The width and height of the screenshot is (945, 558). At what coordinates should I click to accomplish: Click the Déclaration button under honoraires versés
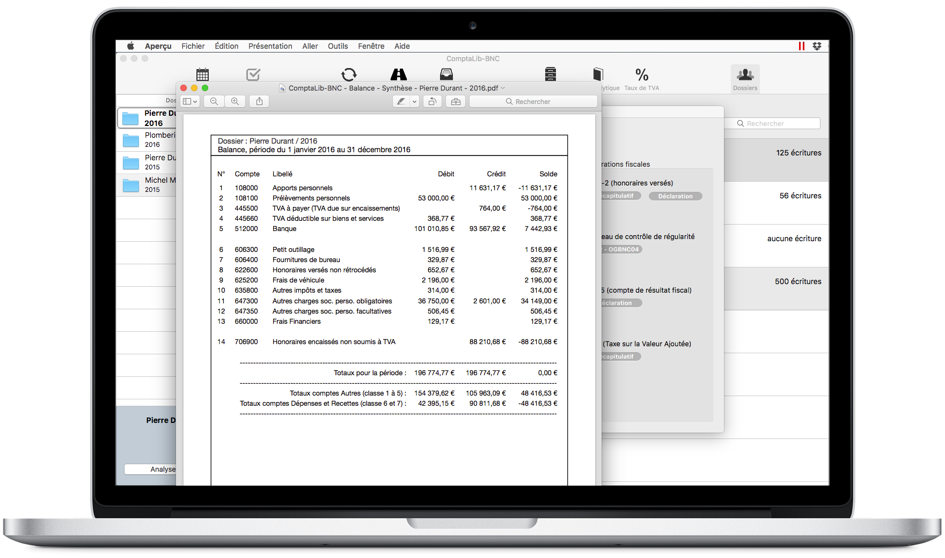tap(675, 196)
